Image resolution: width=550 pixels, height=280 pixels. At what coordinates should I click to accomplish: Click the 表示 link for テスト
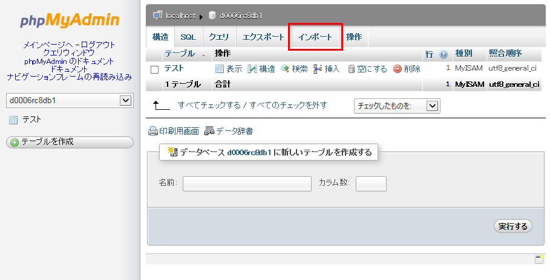click(234, 69)
